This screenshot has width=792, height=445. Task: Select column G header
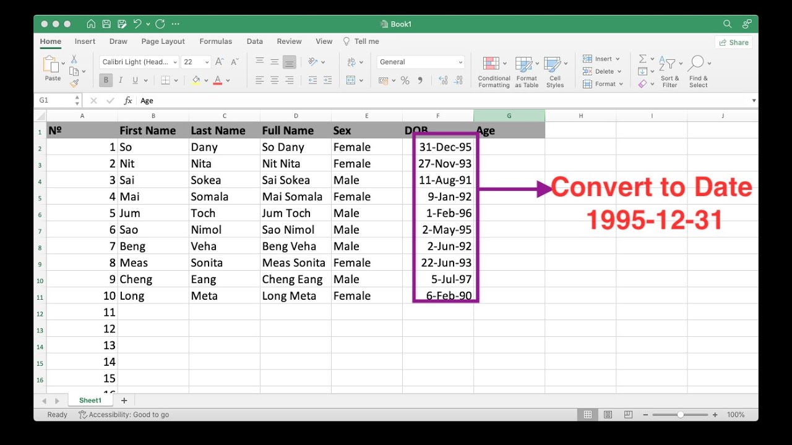[509, 116]
